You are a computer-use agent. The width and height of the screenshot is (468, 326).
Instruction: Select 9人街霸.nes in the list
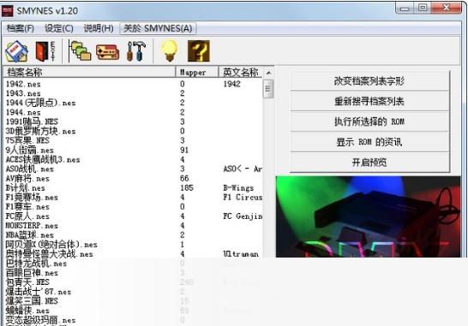pyautogui.click(x=30, y=150)
